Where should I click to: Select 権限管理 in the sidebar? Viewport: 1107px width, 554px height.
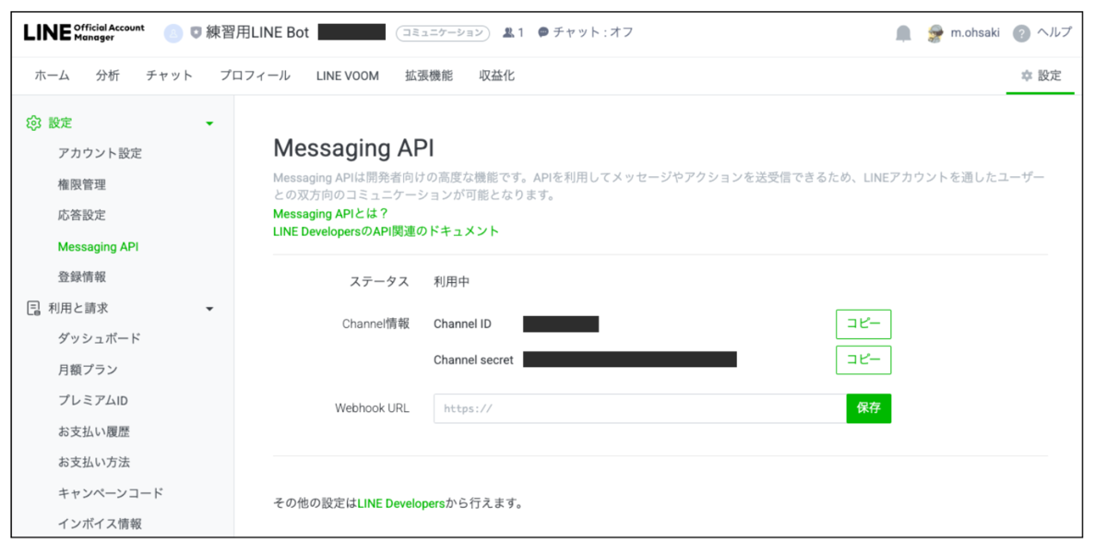click(x=81, y=184)
